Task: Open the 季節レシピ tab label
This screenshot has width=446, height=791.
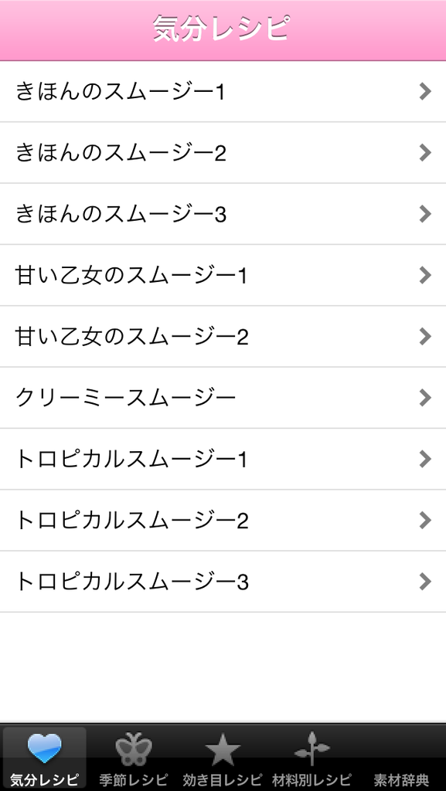Action: (x=134, y=779)
